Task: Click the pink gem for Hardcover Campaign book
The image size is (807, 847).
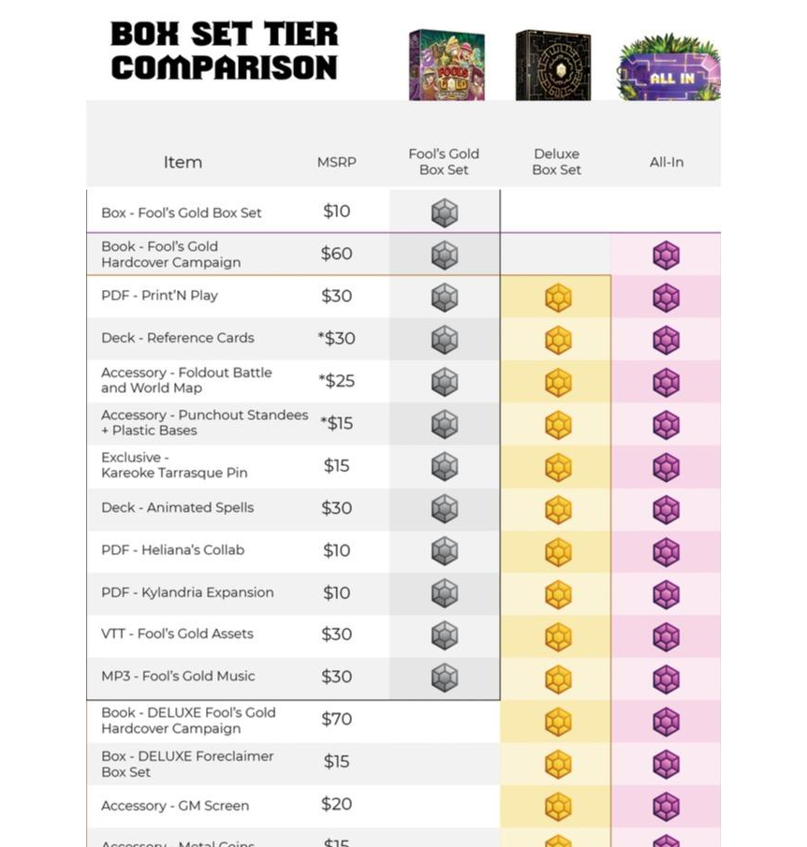Action: 666,256
